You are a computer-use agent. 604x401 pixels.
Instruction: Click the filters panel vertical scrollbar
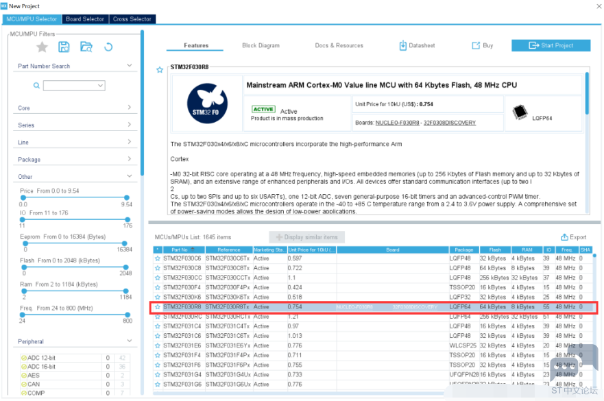(x=142, y=104)
